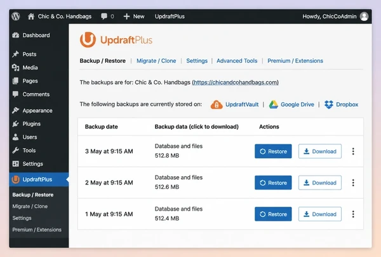Open the Settings submenu item under UpdraftPlus
The height and width of the screenshot is (257, 381).
pyautogui.click(x=22, y=218)
